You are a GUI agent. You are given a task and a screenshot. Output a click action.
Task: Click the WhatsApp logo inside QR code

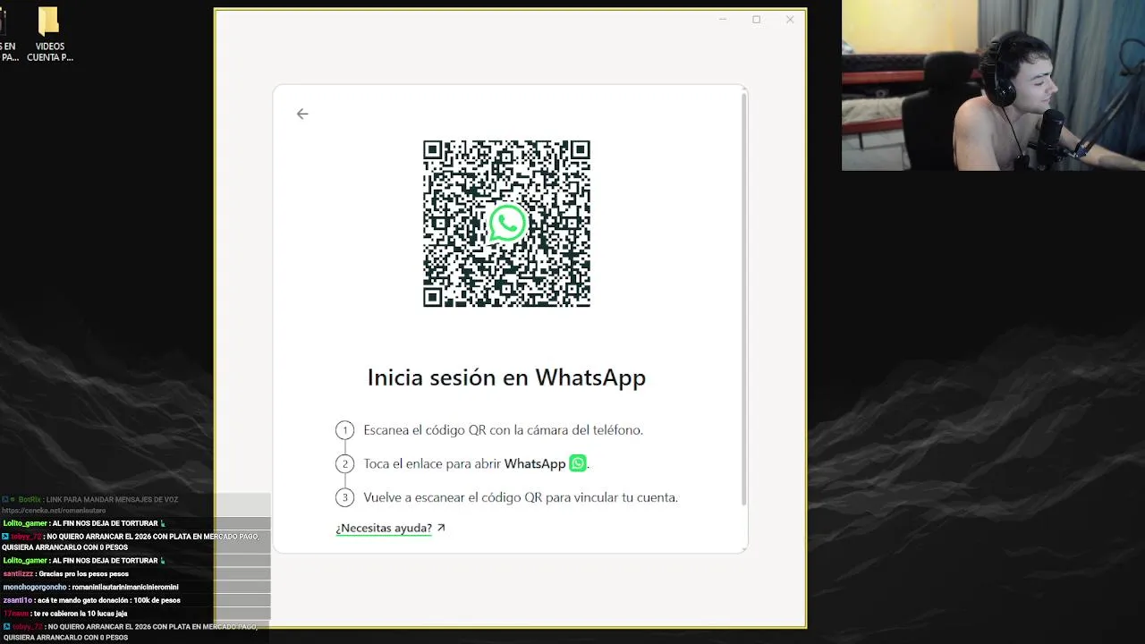pyautogui.click(x=507, y=224)
